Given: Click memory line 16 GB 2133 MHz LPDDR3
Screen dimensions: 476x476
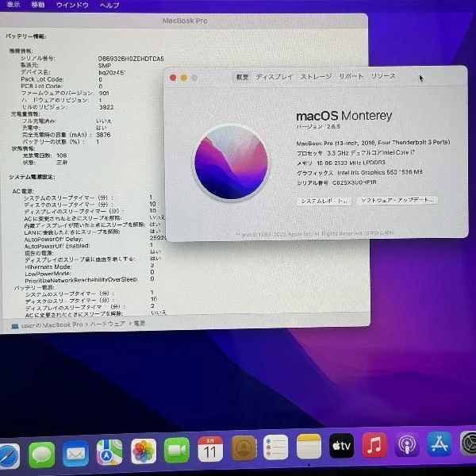Looking at the screenshot, I should pyautogui.click(x=341, y=163).
